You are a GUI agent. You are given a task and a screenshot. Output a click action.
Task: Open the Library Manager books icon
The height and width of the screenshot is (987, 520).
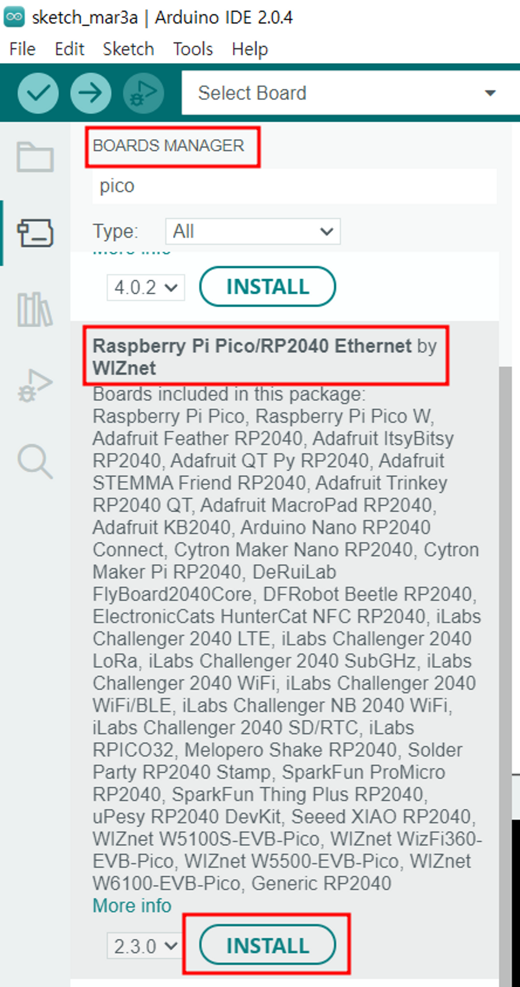35,309
